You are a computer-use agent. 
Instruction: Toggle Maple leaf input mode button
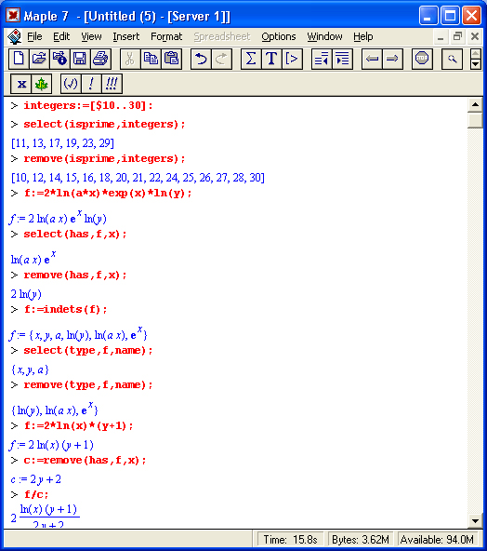pos(42,84)
